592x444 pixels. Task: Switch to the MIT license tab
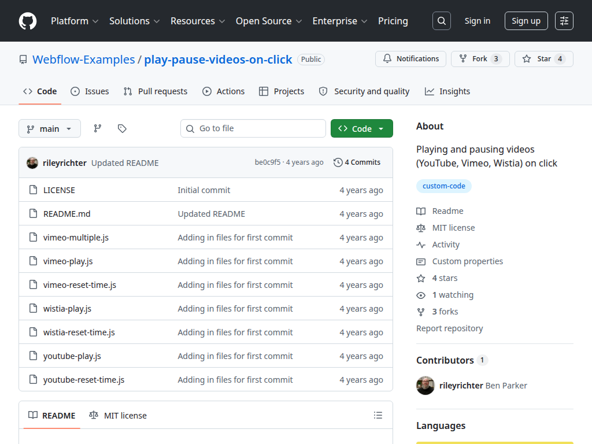118,415
